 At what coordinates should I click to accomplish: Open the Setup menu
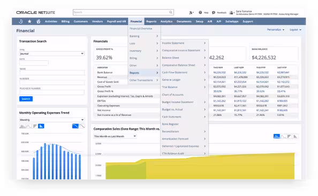click(x=199, y=21)
